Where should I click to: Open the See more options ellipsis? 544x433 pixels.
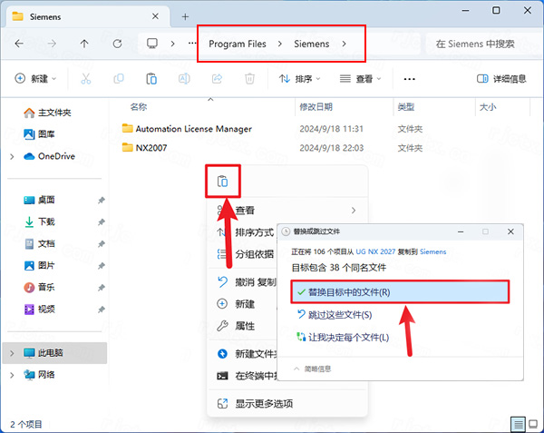409,79
